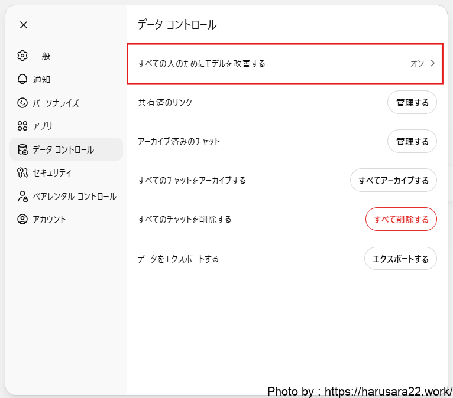
Task: Click the ペアレンタル コントロール person icon
Action: coord(22,196)
